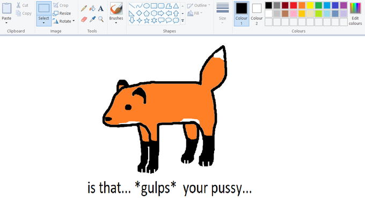Toggle Colour 1 as active

click(x=242, y=14)
